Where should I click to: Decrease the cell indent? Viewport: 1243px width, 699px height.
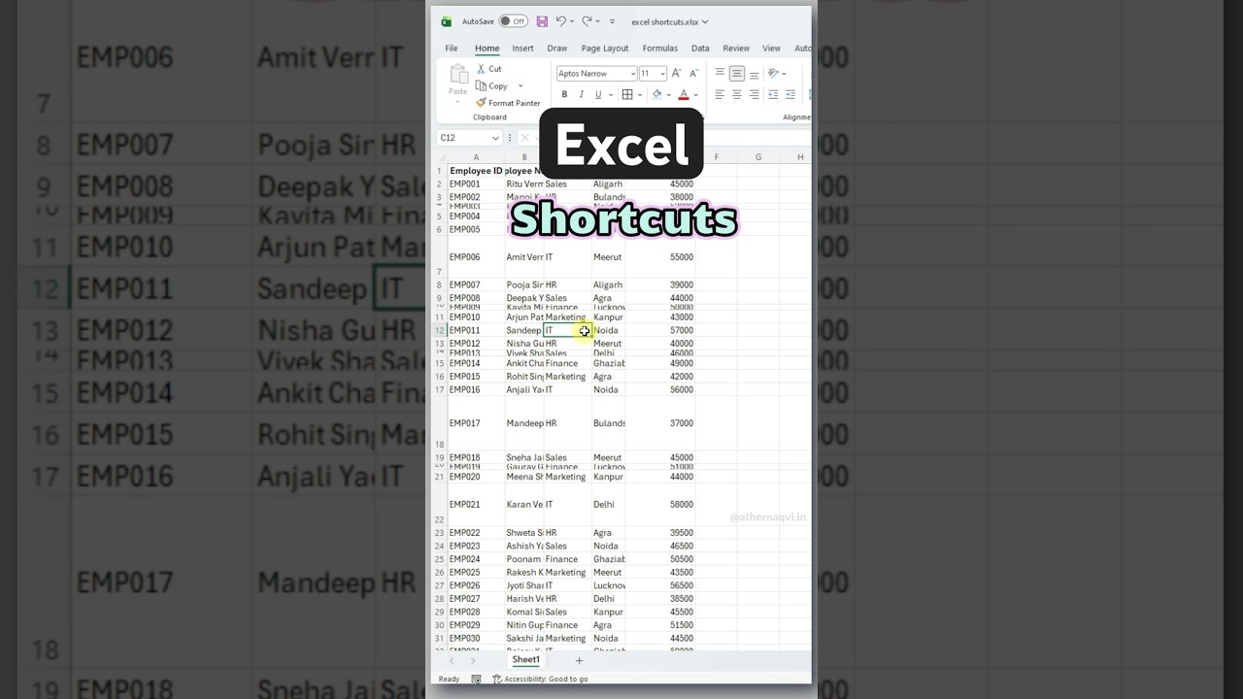773,94
